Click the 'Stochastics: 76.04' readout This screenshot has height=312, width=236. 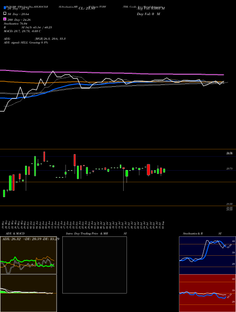pos(15,24)
